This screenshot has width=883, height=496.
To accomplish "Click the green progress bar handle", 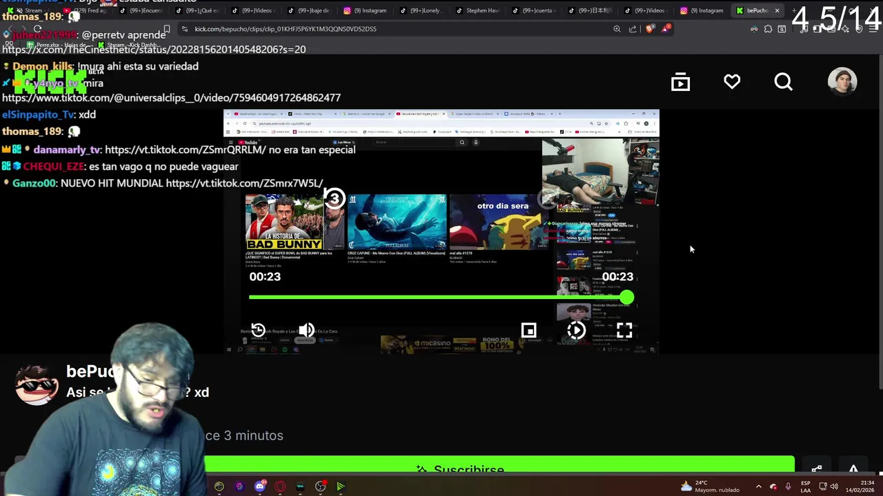I will pyautogui.click(x=626, y=297).
